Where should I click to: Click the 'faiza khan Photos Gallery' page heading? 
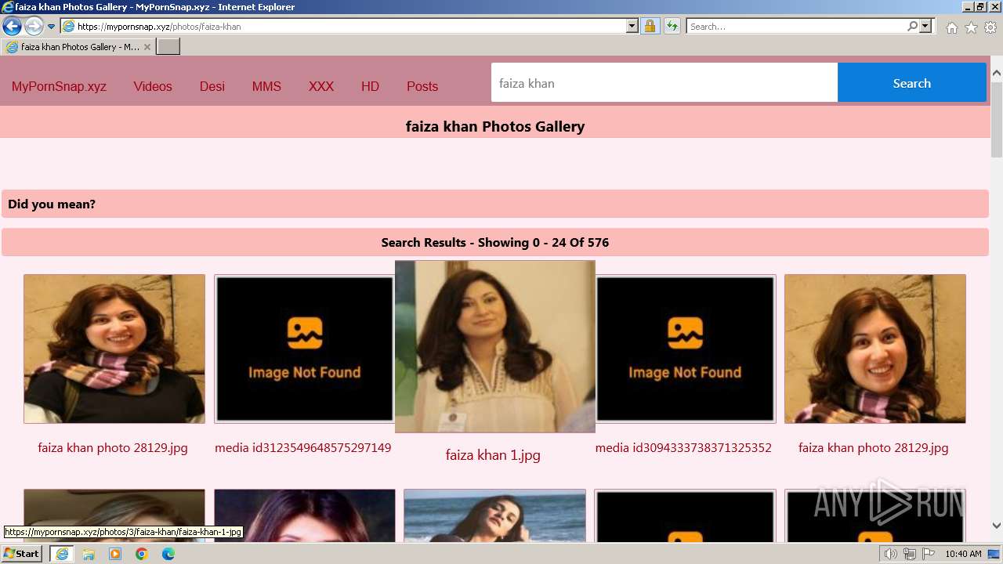495,127
